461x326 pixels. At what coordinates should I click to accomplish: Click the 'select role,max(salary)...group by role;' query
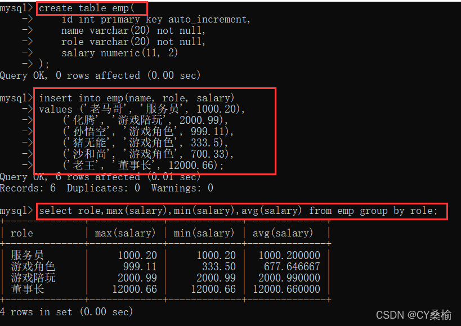[238, 211]
